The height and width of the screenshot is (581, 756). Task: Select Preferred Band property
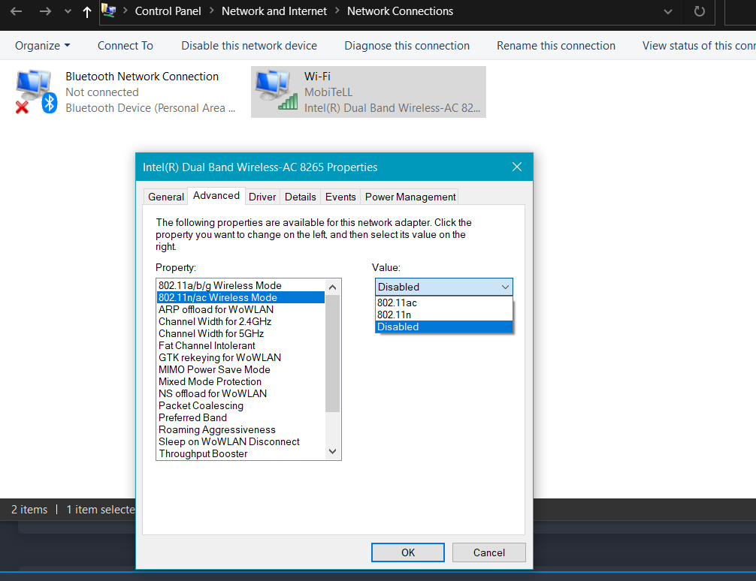(x=240, y=417)
